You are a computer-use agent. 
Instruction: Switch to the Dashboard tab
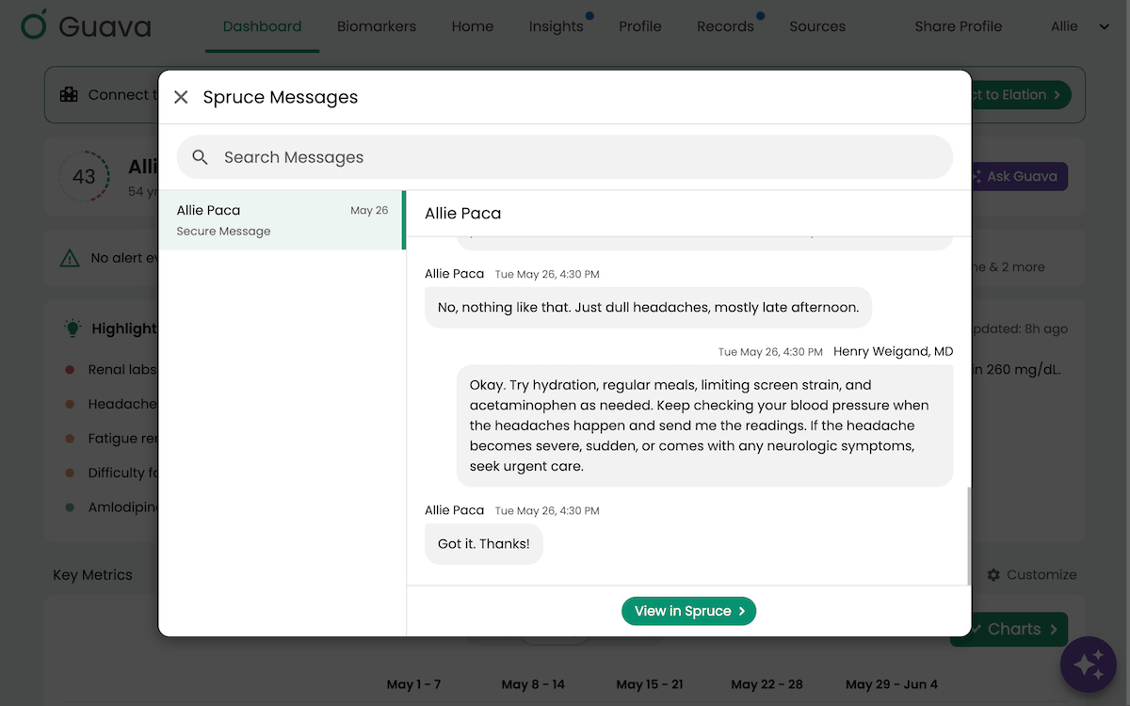click(x=262, y=26)
